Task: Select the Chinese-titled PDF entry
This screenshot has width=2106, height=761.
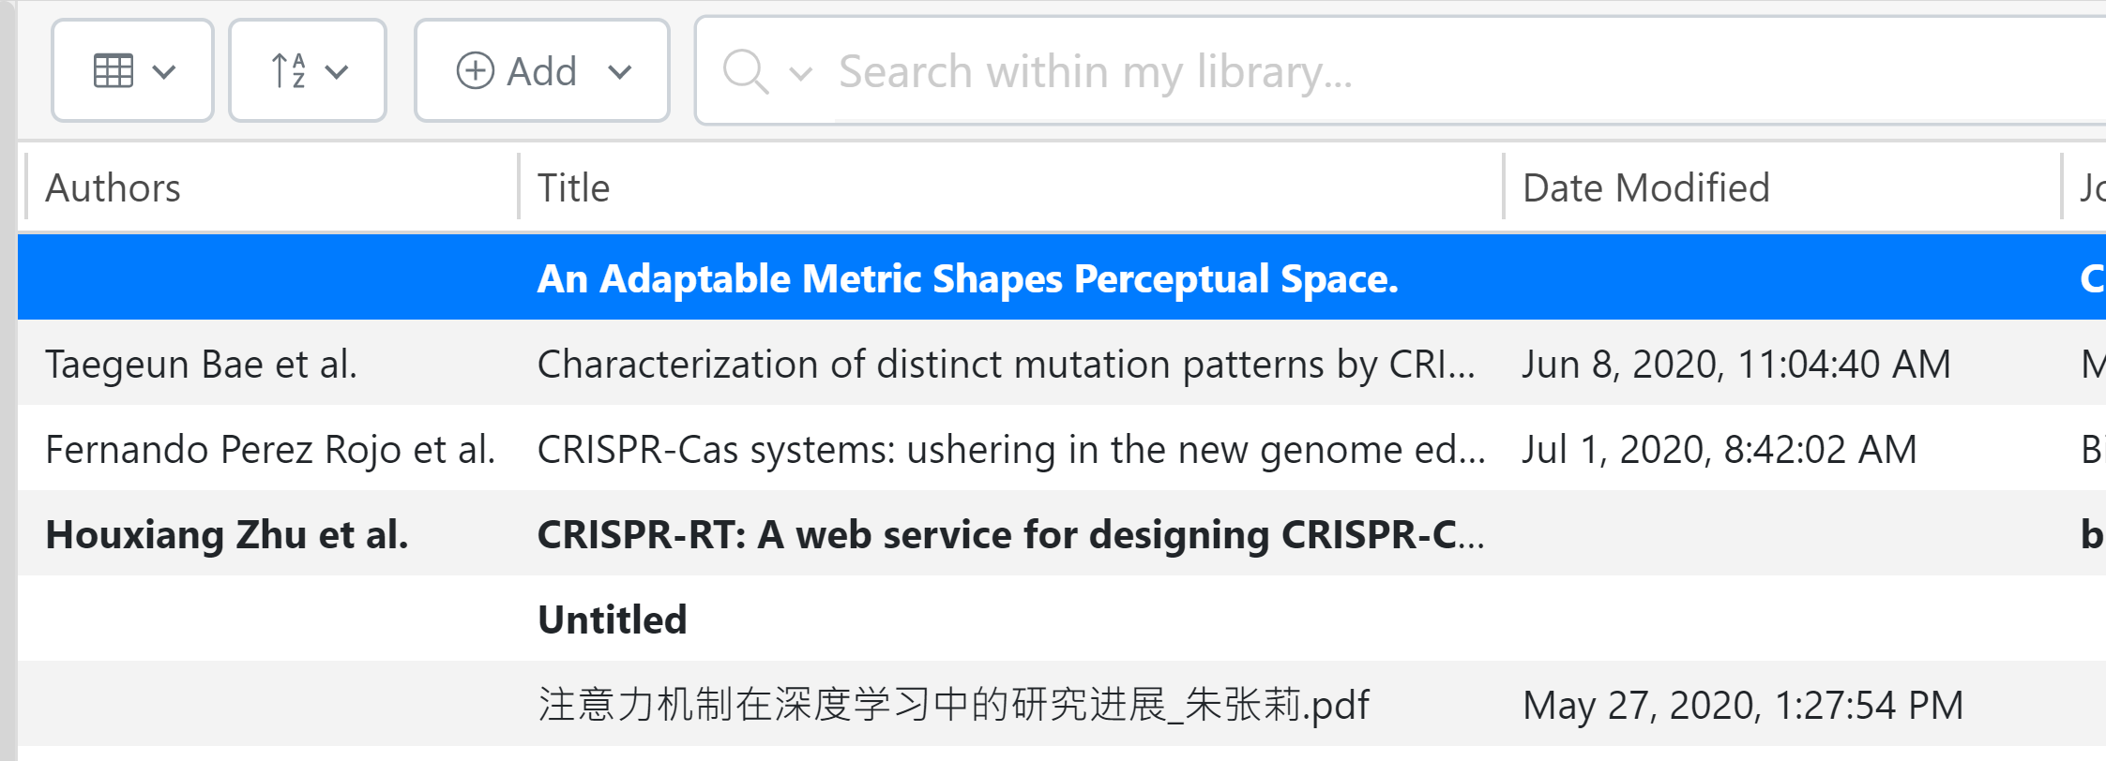Action: point(953,705)
